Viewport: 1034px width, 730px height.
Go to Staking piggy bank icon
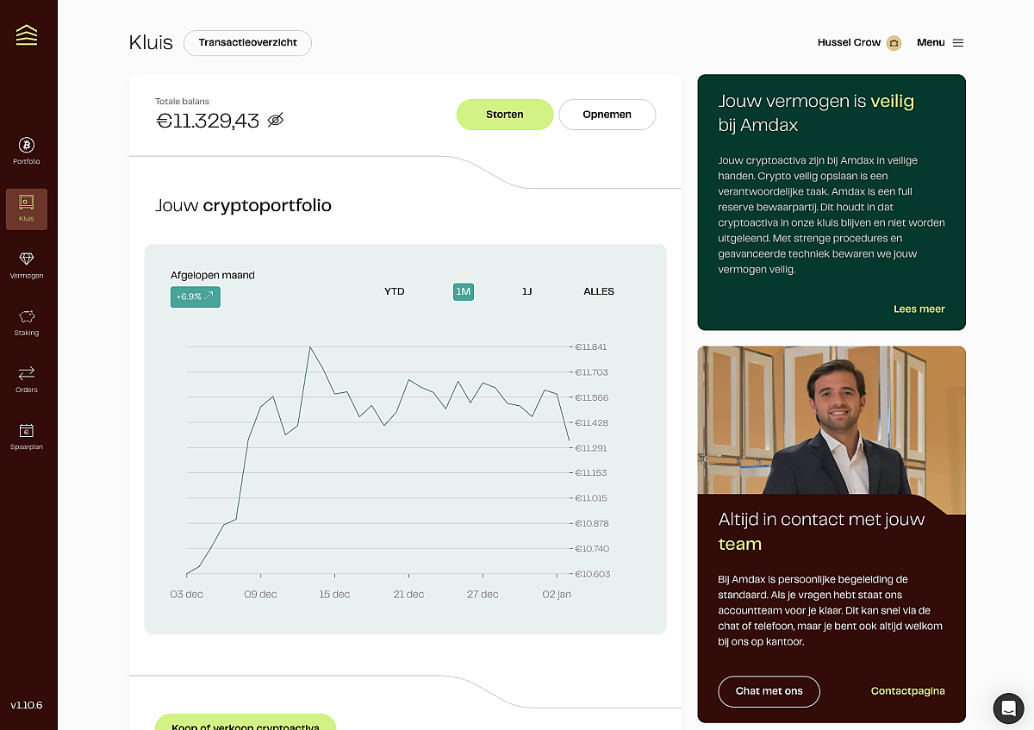coord(27,316)
